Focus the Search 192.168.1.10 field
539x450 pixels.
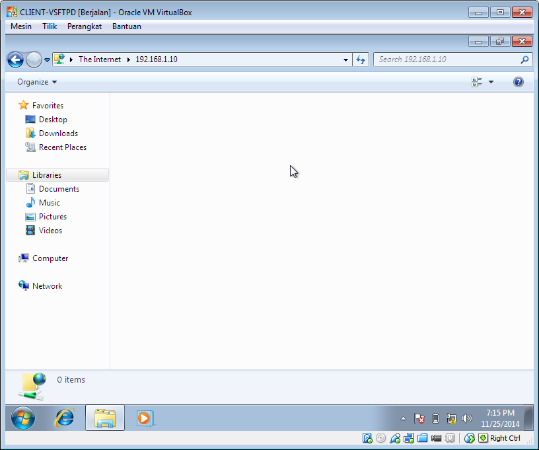tap(452, 59)
